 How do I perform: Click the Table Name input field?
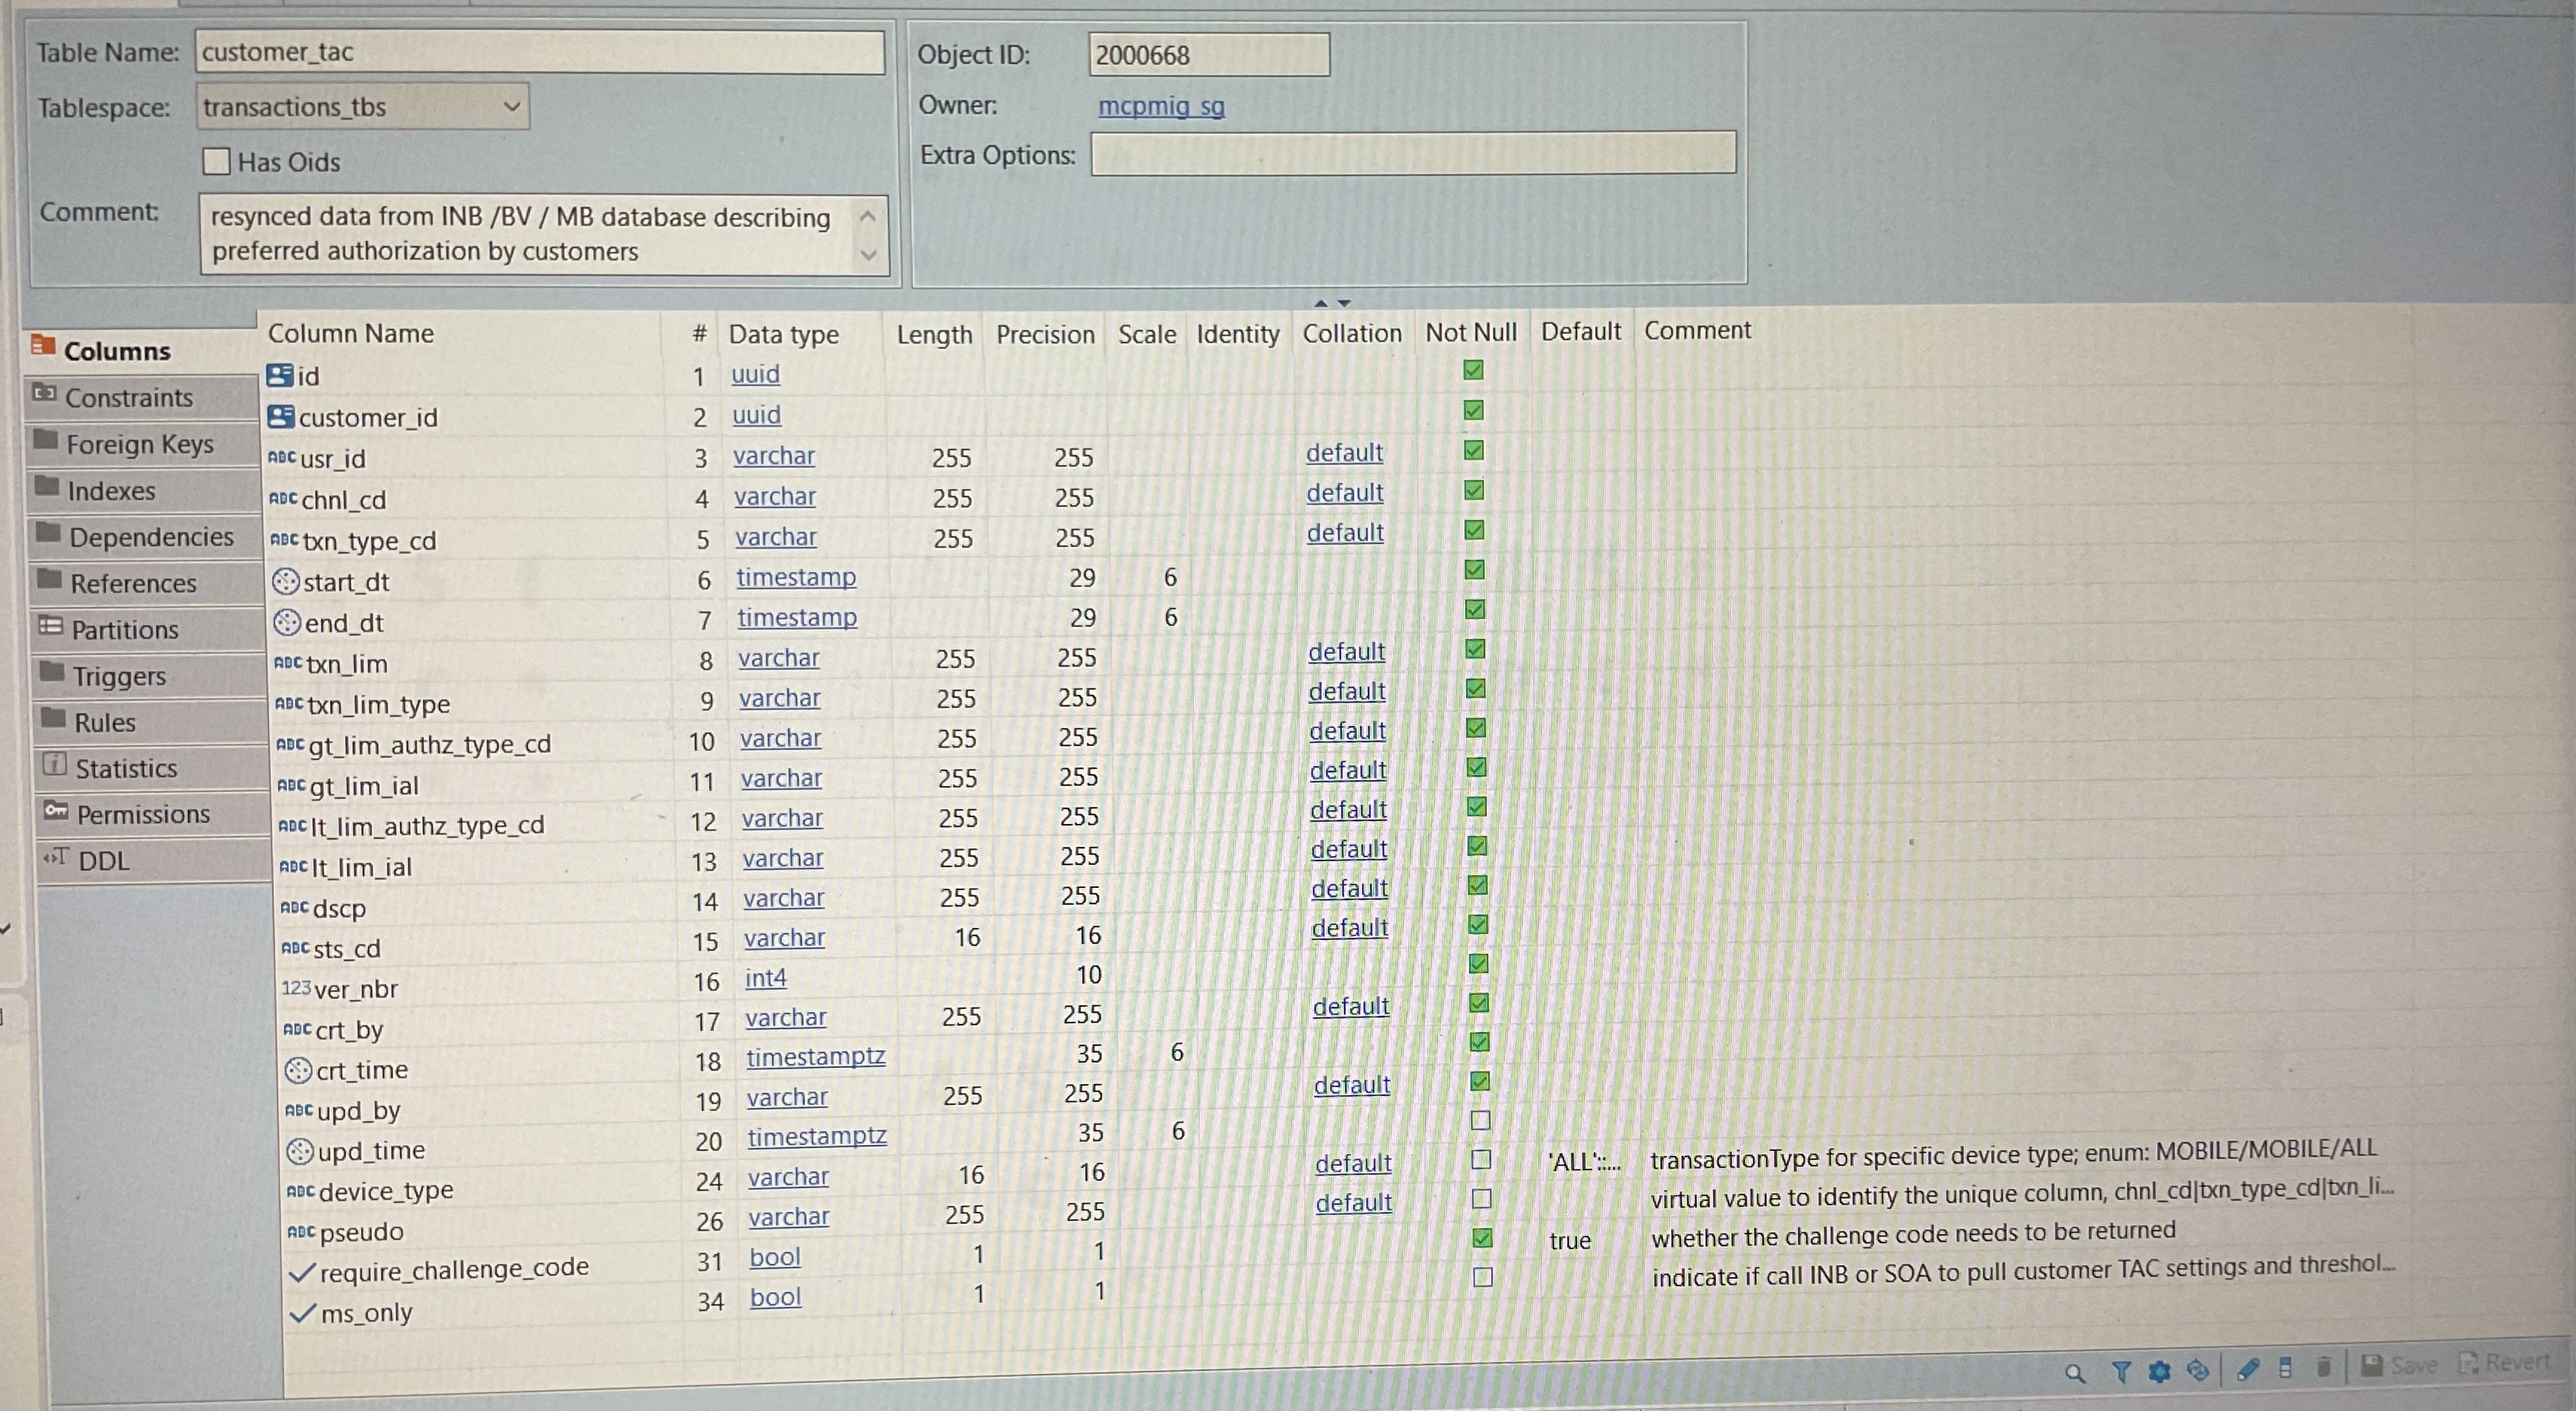pyautogui.click(x=539, y=52)
